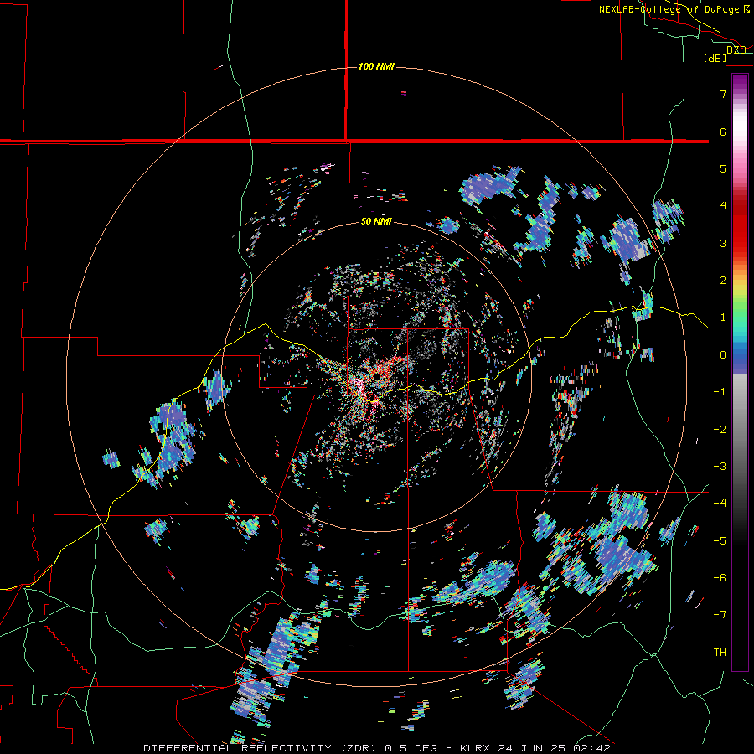Image resolution: width=754 pixels, height=754 pixels.
Task: Click the scale label 5
Action: pyautogui.click(x=723, y=168)
